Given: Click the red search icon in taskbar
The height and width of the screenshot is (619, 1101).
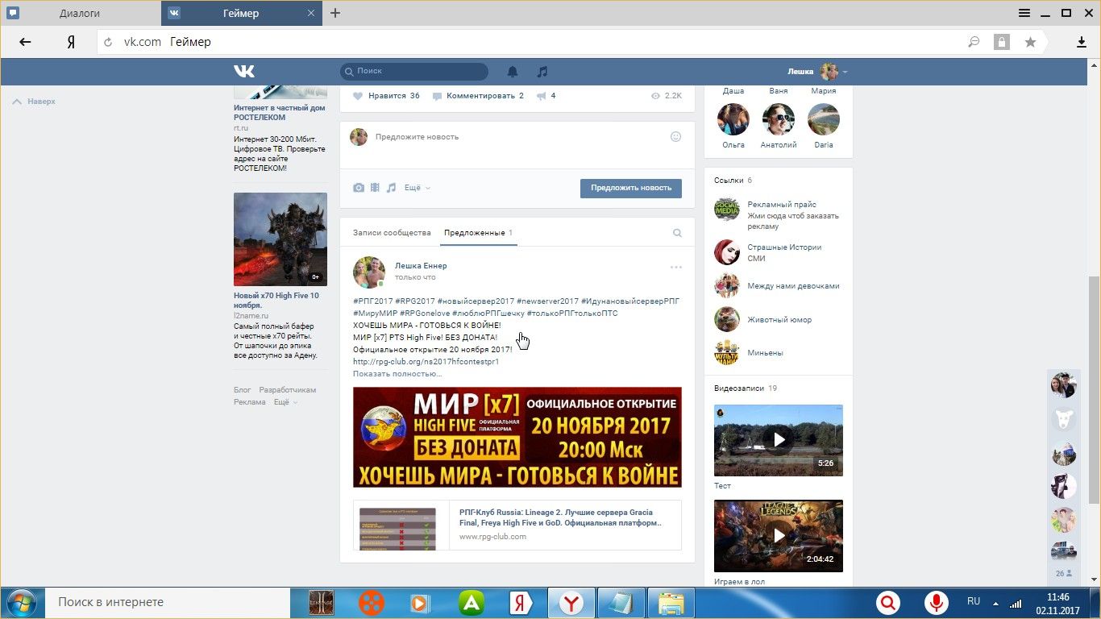Looking at the screenshot, I should [888, 603].
